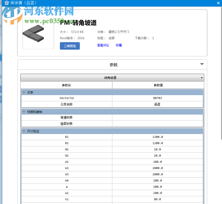Viewport: 222px width, 204px height.
Task: Click the a1 value 200.0
Action: click(158, 193)
